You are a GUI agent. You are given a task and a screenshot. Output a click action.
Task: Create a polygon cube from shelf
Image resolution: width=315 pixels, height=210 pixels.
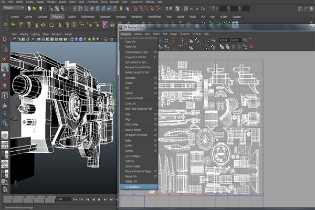coord(21,25)
